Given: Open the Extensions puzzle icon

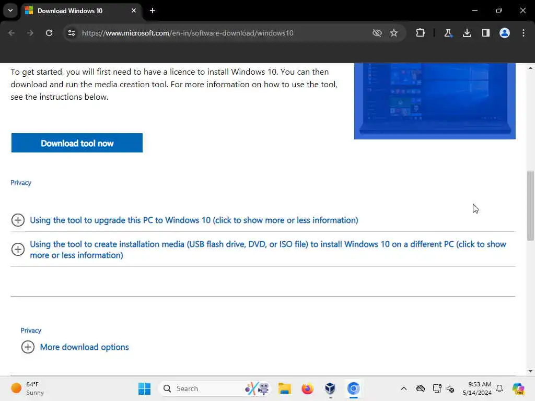Looking at the screenshot, I should 420,33.
